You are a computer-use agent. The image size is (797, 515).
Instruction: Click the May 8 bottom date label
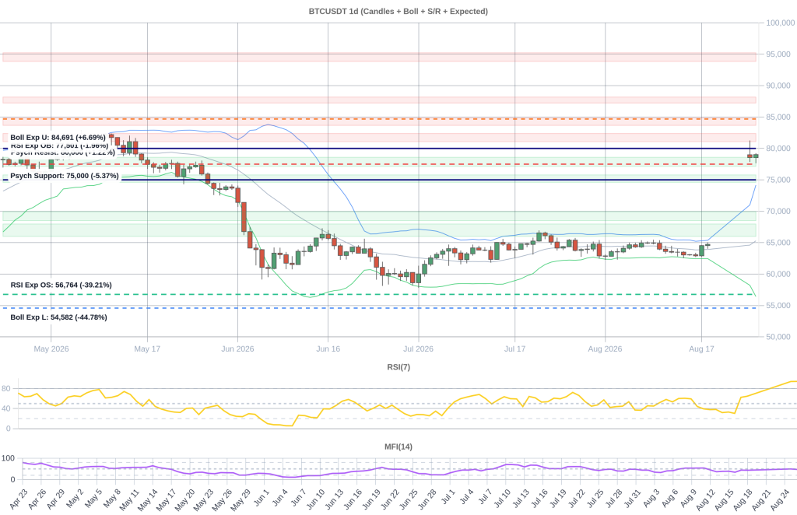click(x=112, y=498)
